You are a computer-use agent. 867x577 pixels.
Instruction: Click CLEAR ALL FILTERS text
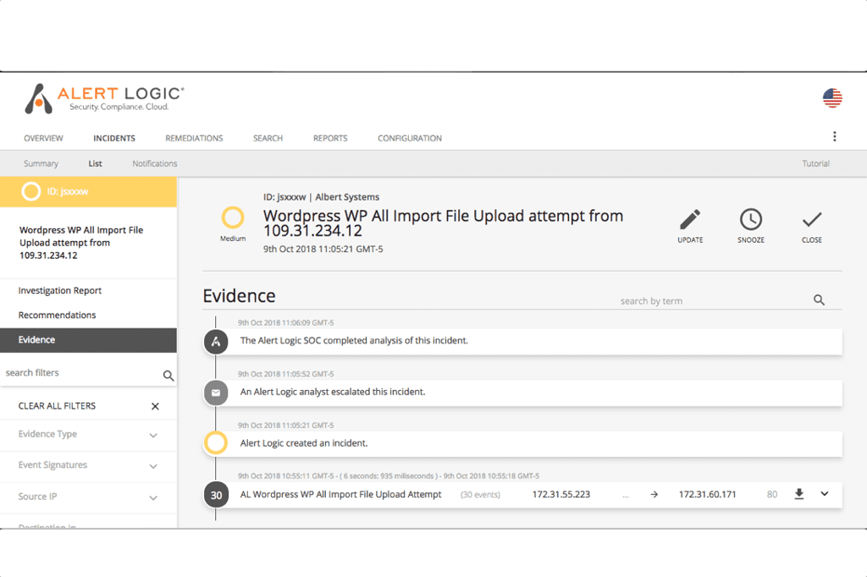click(x=57, y=406)
